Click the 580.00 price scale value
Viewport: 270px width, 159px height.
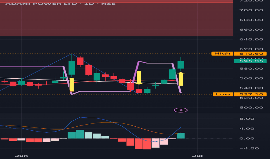[251, 69]
